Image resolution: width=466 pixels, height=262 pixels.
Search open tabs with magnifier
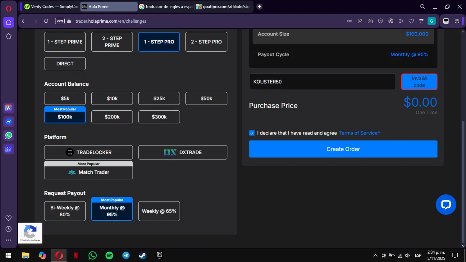423,7
